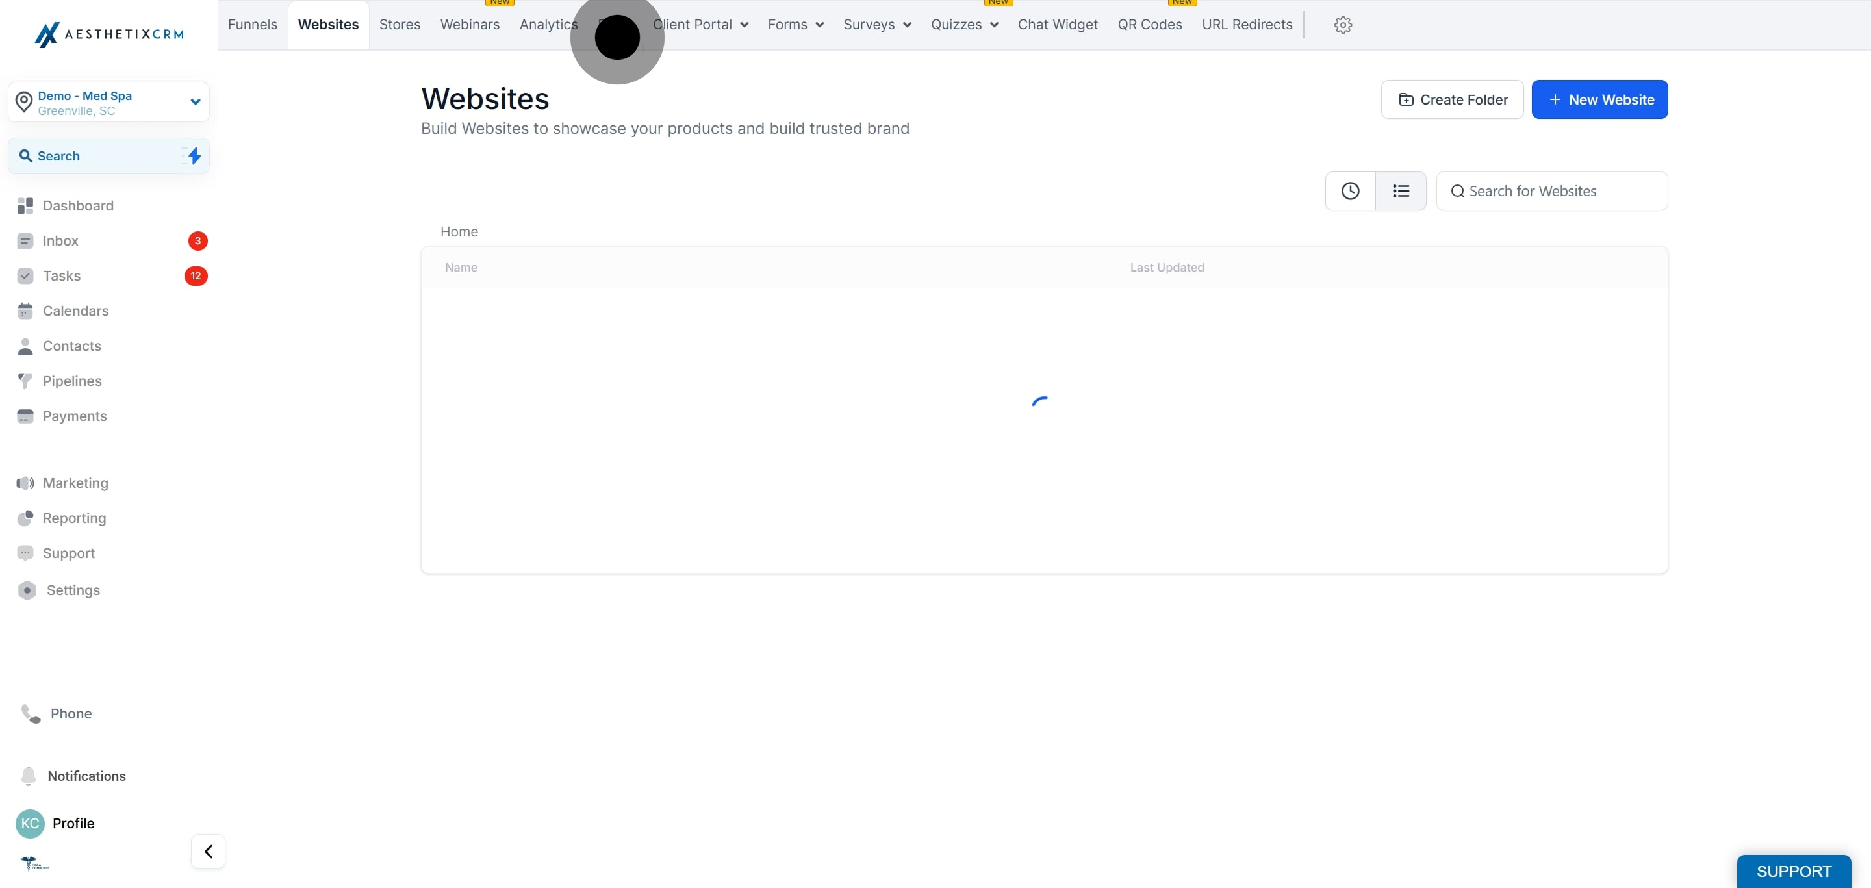Switch to the Funnels tab
Image resolution: width=1871 pixels, height=888 pixels.
[252, 24]
